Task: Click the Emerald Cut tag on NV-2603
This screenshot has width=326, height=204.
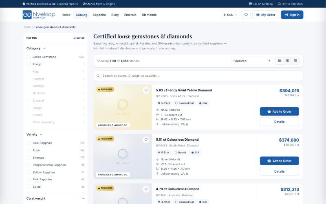Action: 184,103
